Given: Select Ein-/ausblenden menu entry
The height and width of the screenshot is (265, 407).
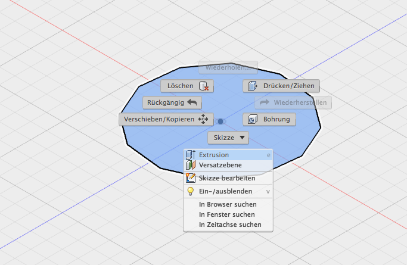Looking at the screenshot, I should 228,191.
